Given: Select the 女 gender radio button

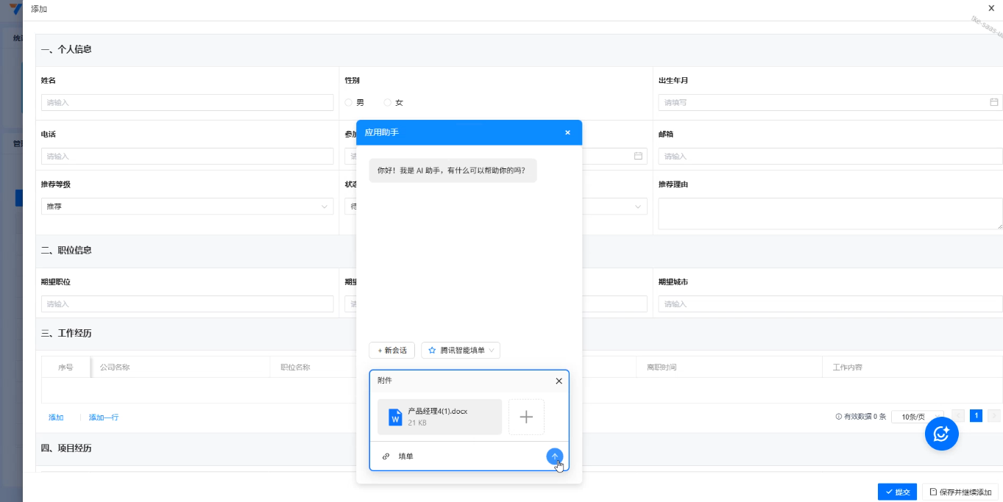Looking at the screenshot, I should [388, 102].
